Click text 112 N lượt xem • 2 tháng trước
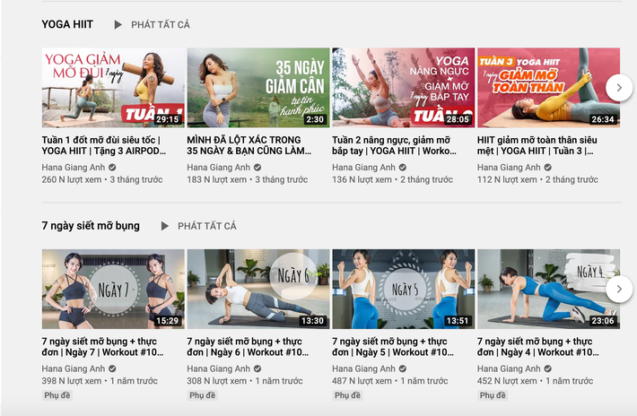This screenshot has width=637, height=416. coord(537,179)
